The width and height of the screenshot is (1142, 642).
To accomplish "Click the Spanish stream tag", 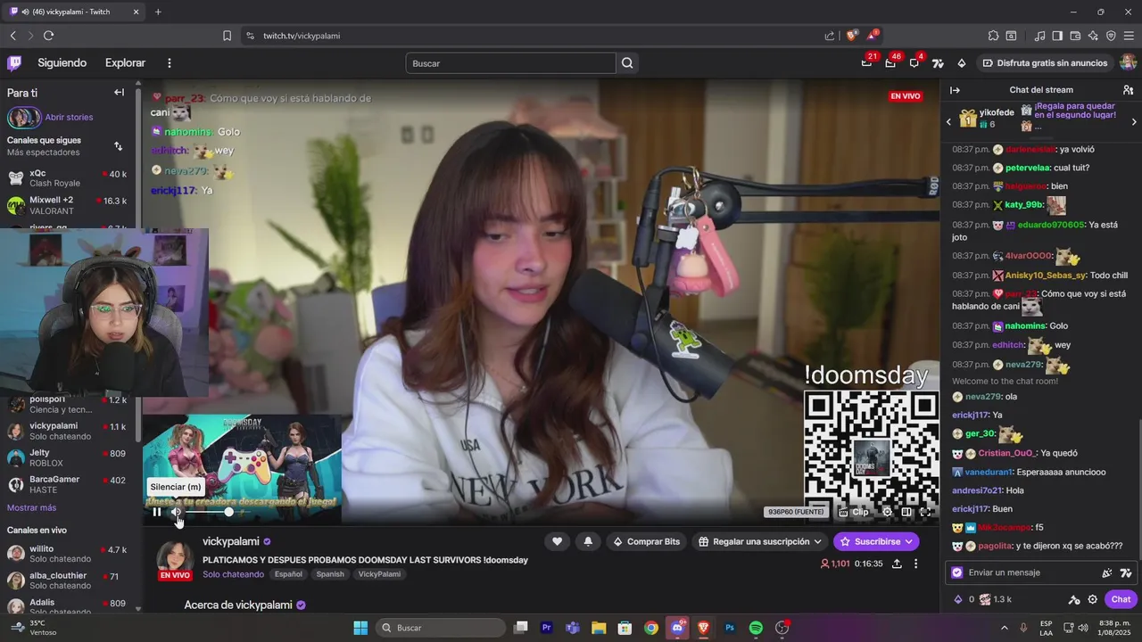I will point(330,574).
